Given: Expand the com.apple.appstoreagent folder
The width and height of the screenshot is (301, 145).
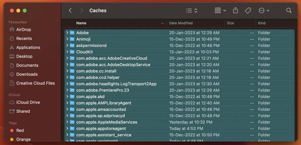Looking at the screenshot, I should point(67,129).
